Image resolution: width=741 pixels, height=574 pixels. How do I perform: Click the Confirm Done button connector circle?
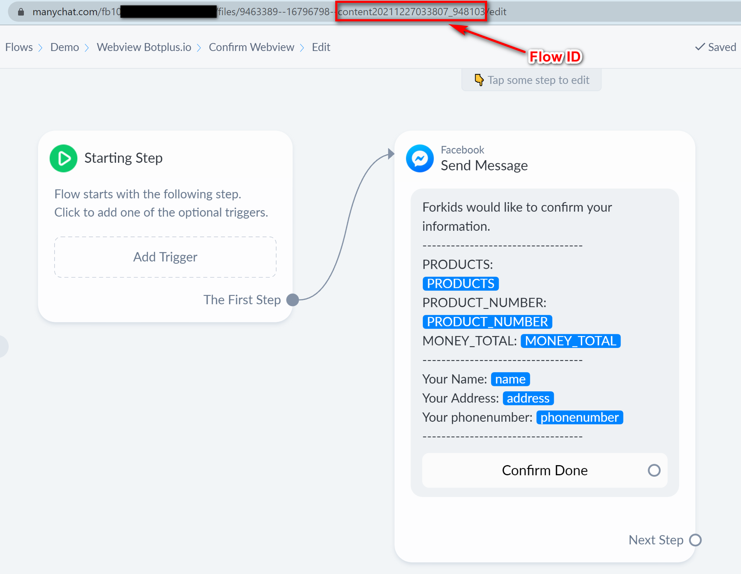654,470
